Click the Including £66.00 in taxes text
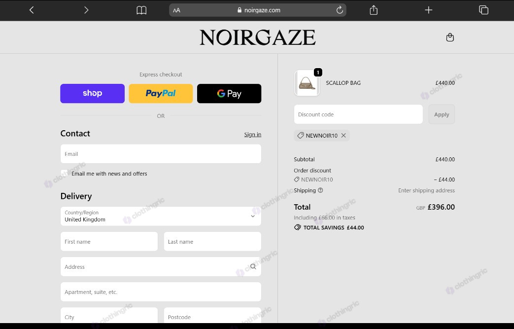The height and width of the screenshot is (329, 514). point(325,218)
